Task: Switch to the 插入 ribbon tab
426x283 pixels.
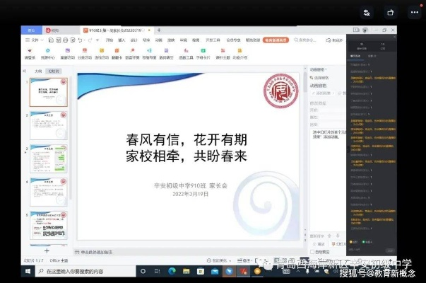Action: [121, 40]
